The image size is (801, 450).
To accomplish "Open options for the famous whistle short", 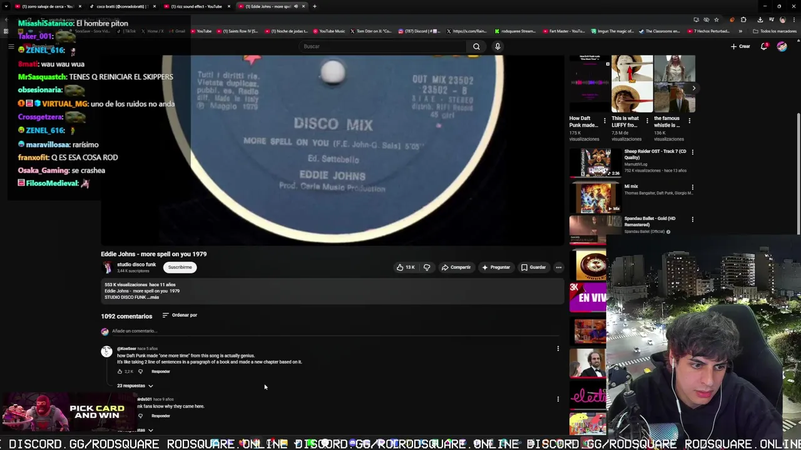I will pyautogui.click(x=690, y=120).
